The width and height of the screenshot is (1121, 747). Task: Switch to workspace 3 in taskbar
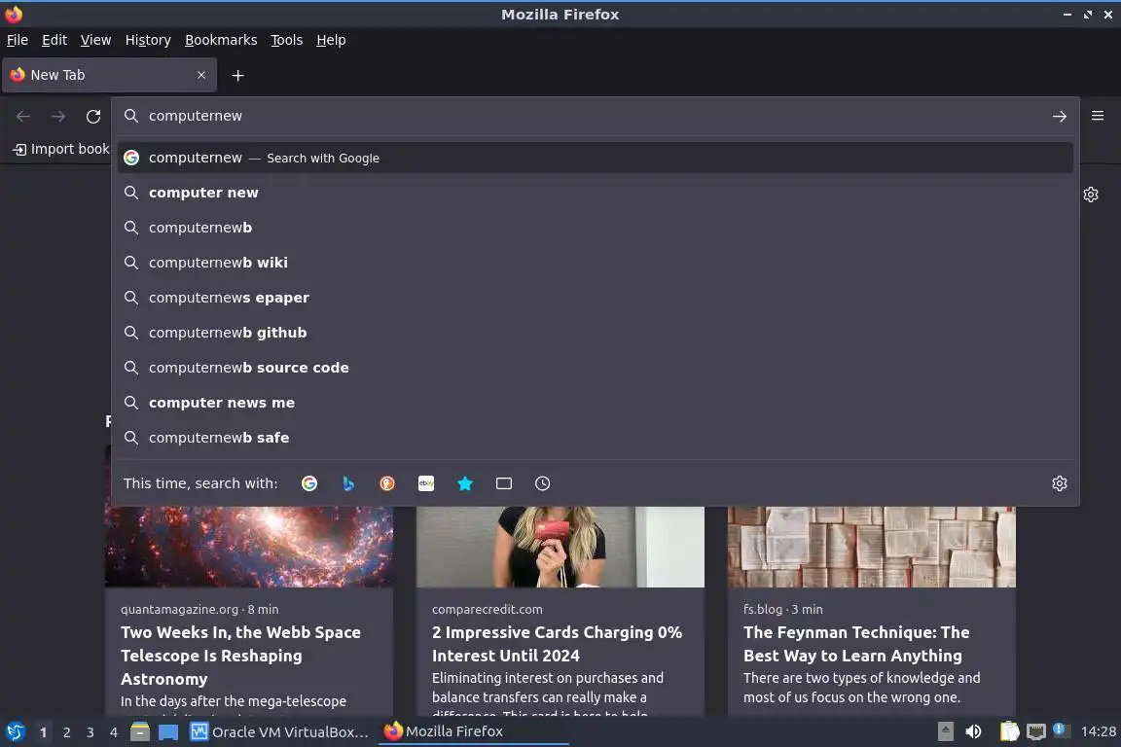pyautogui.click(x=90, y=732)
